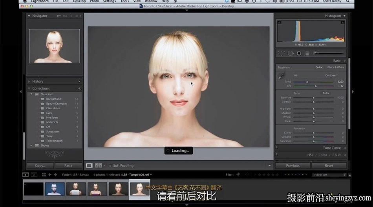Click the Reset button
Image resolution: width=373 pixels, height=207 pixels.
click(329, 166)
